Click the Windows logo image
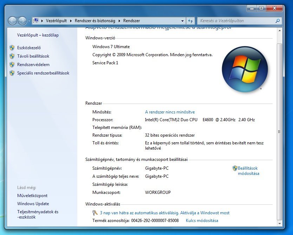 (x=245, y=69)
